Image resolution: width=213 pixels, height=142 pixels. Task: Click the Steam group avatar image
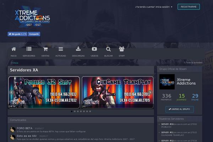tap(167, 82)
